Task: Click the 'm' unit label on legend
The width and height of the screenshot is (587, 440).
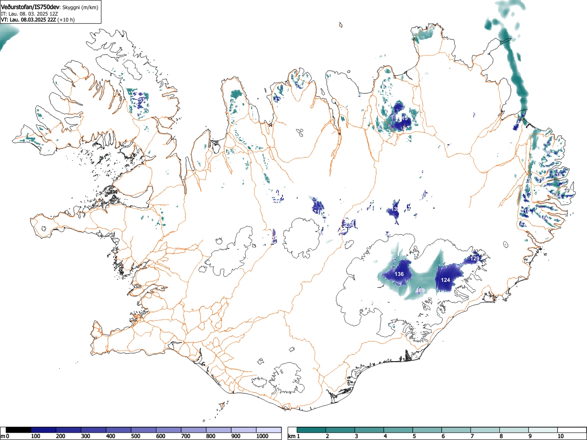Action: (x=3, y=436)
